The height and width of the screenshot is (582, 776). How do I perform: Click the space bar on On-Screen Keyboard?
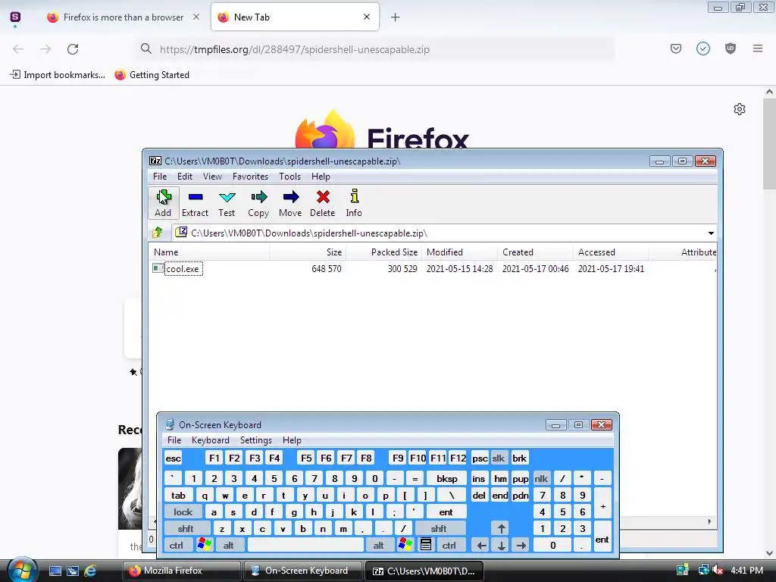[305, 546]
